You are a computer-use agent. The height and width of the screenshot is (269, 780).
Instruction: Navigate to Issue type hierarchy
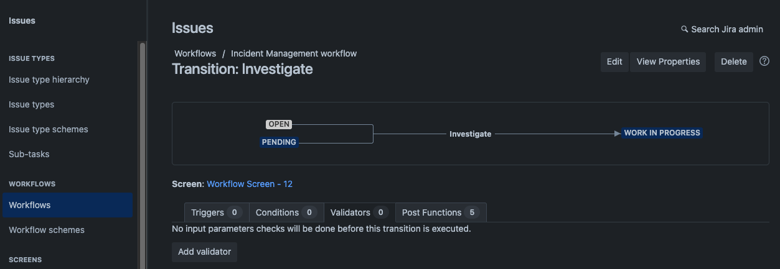[x=49, y=80]
